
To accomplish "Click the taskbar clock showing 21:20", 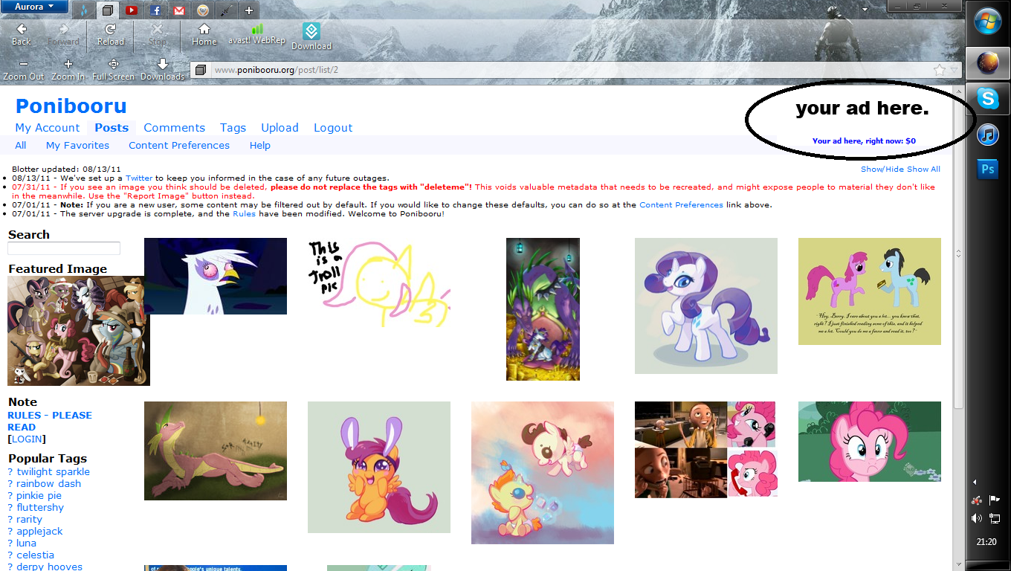I will pyautogui.click(x=986, y=542).
